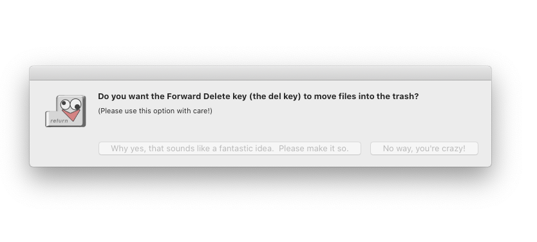
Task: Click the words "Forward Delete key" in heading
Action: pos(207,97)
